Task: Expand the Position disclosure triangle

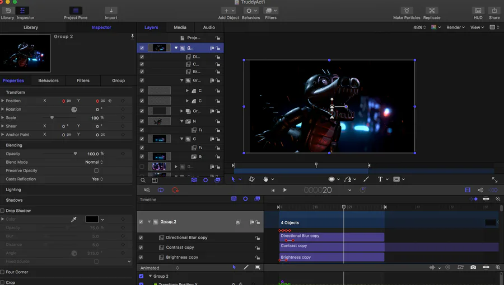Action: point(3,101)
